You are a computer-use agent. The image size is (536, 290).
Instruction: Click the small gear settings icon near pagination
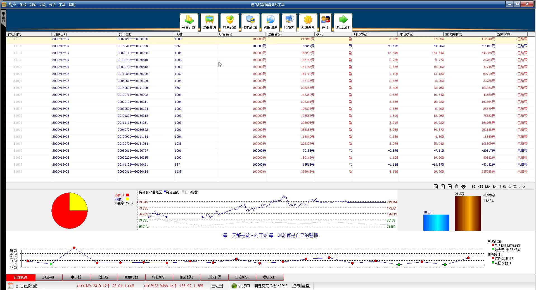[x=464, y=186]
